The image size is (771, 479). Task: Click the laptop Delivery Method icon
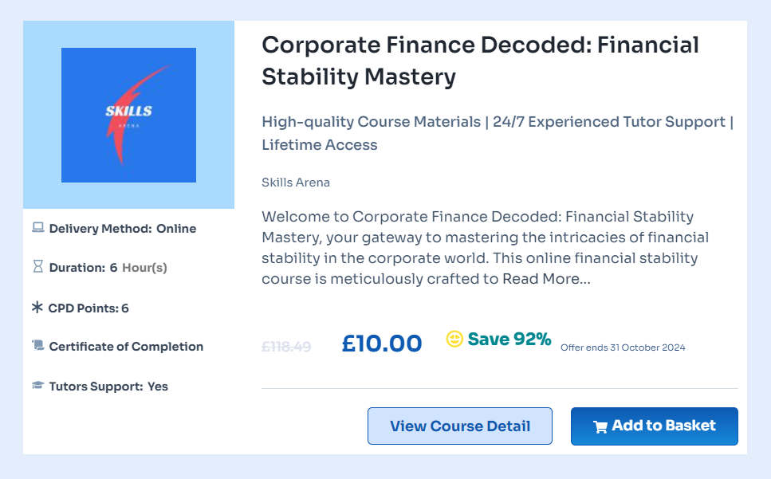(37, 228)
